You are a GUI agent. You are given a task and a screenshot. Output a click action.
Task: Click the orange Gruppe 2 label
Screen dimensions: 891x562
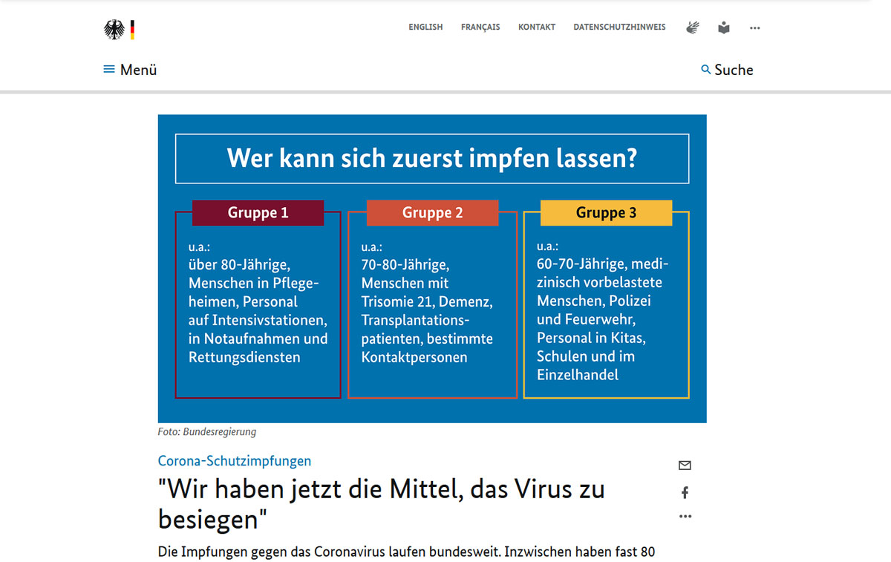pos(432,213)
